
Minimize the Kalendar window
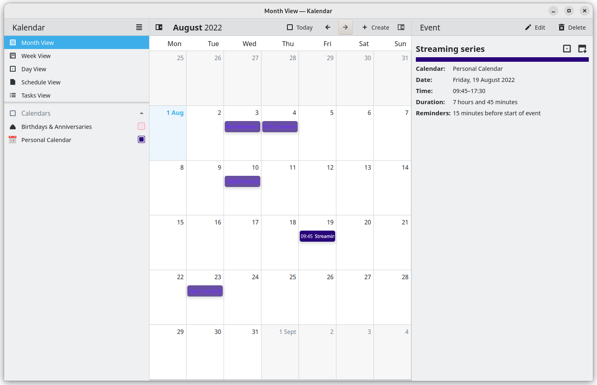click(553, 11)
